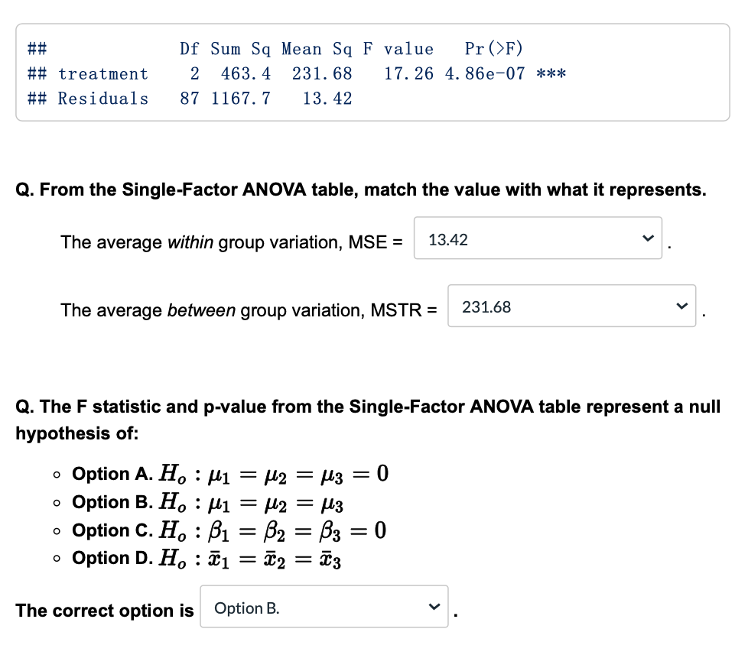Click the ANOVA output code block

pyautogui.click(x=372, y=73)
